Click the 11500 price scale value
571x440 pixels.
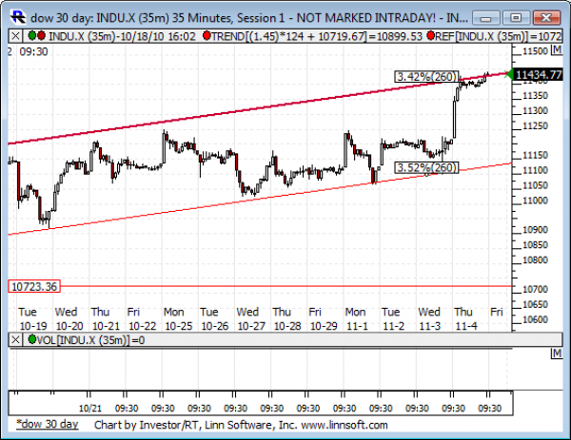[x=535, y=51]
